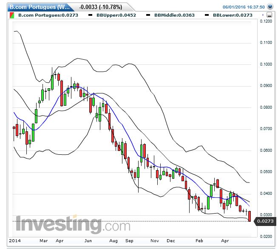
Task: Click the 0.0400 price axis label
Action: (x=266, y=193)
